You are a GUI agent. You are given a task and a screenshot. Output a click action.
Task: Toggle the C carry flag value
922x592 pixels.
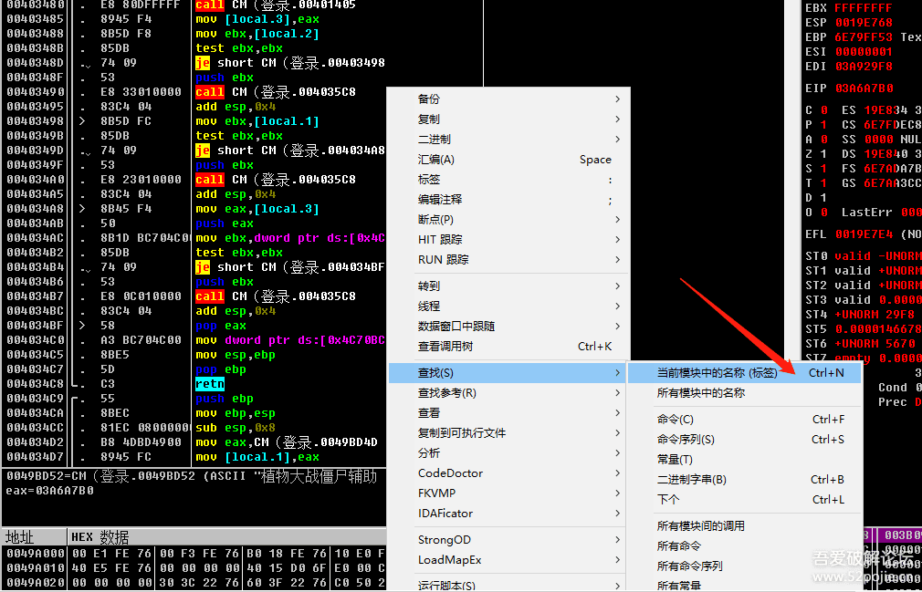point(824,110)
